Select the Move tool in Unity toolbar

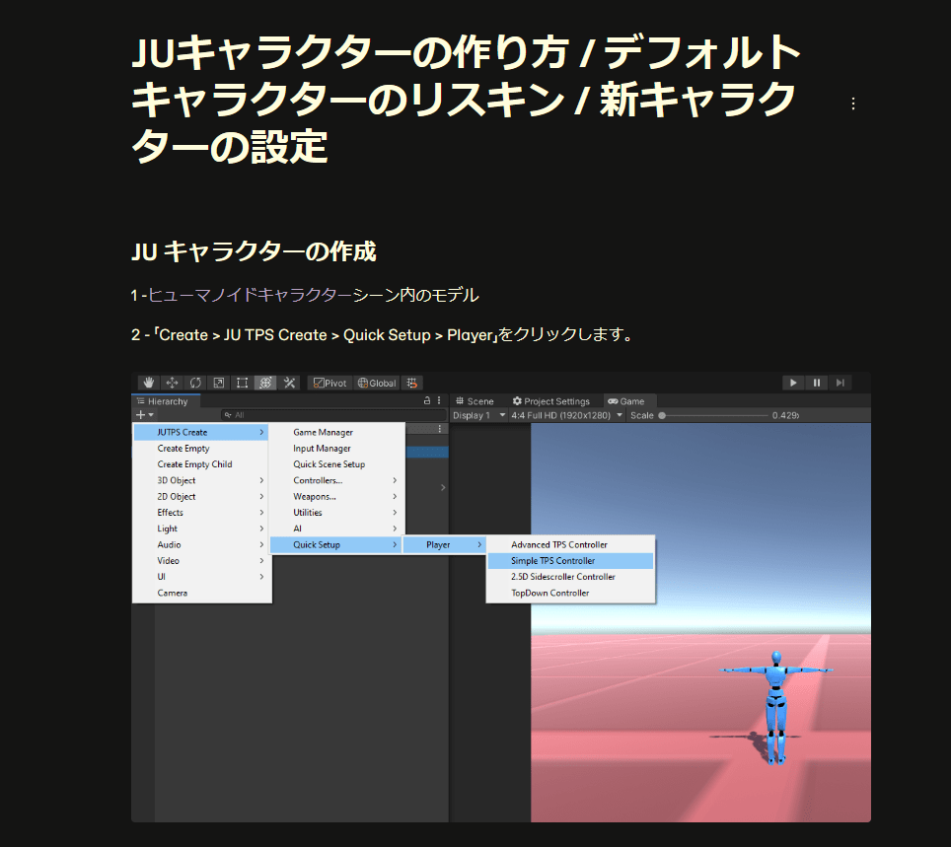tap(173, 383)
